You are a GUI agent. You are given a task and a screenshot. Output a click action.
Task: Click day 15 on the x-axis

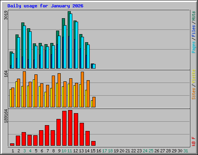point(93,151)
